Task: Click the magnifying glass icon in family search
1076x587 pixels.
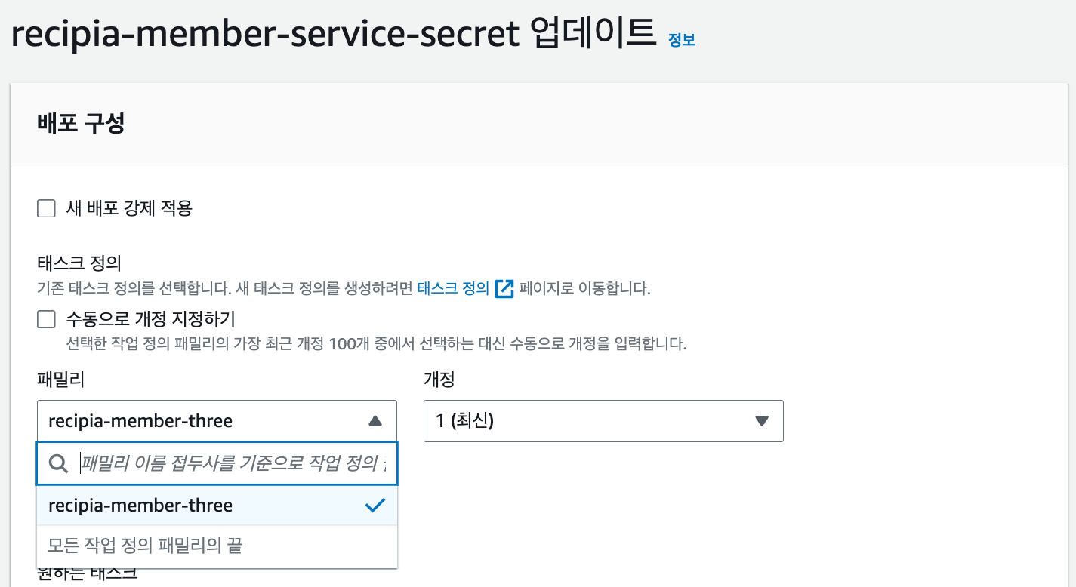Action: pos(58,463)
